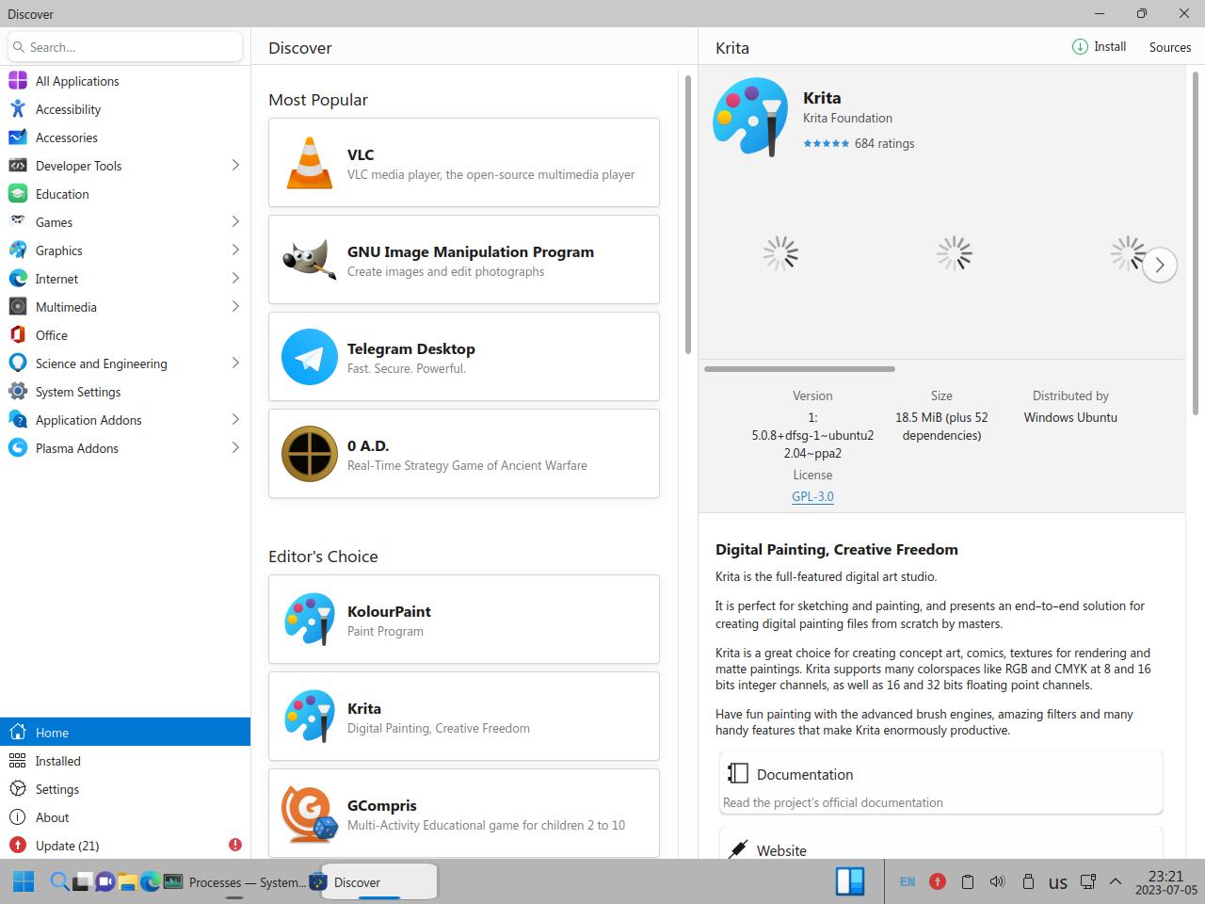Open the Windows Start menu
Image resolution: width=1205 pixels, height=904 pixels.
[24, 882]
